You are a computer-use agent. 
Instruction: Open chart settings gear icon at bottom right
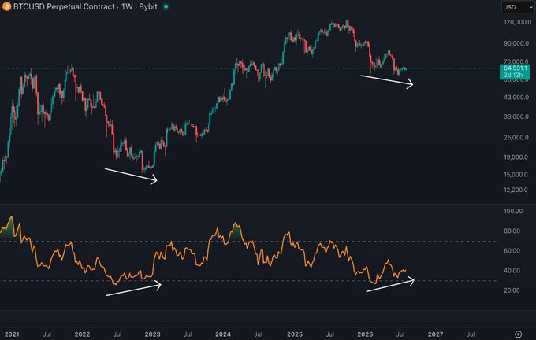coord(518,334)
